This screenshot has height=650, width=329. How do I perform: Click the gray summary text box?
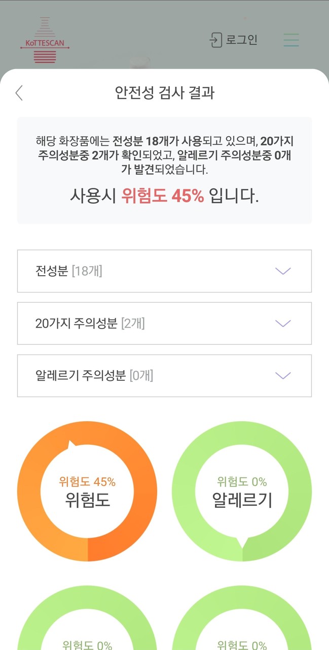click(x=164, y=170)
